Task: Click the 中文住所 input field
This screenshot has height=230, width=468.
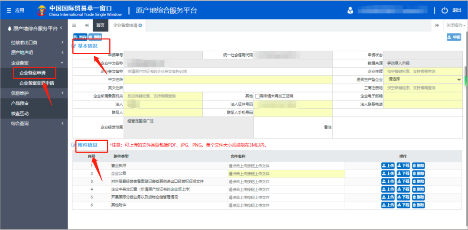Action: (228, 80)
